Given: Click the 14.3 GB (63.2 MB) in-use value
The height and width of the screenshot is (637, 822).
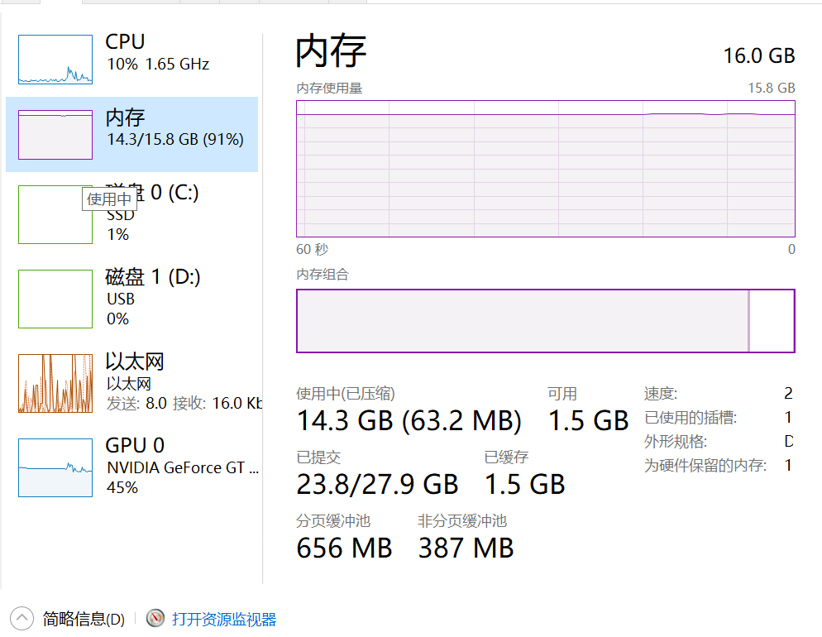Looking at the screenshot, I should (x=409, y=420).
